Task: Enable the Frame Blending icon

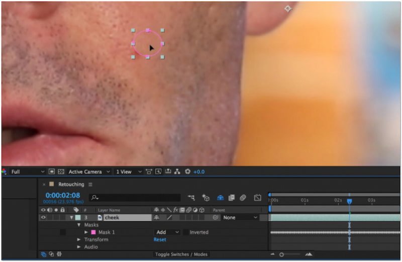Action: tap(231, 198)
